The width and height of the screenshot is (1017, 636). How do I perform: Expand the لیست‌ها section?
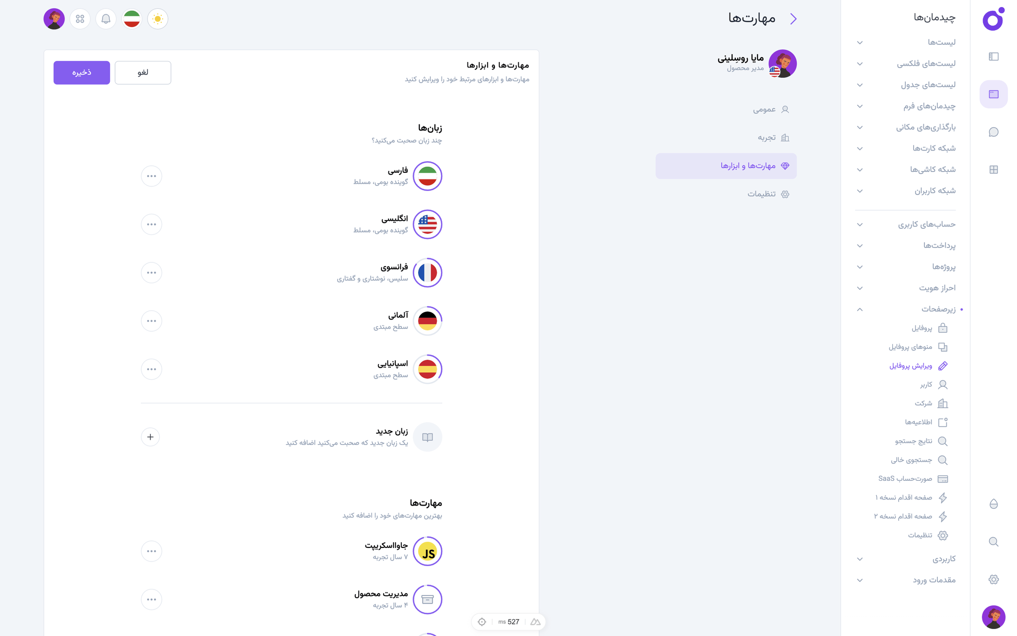tap(860, 42)
